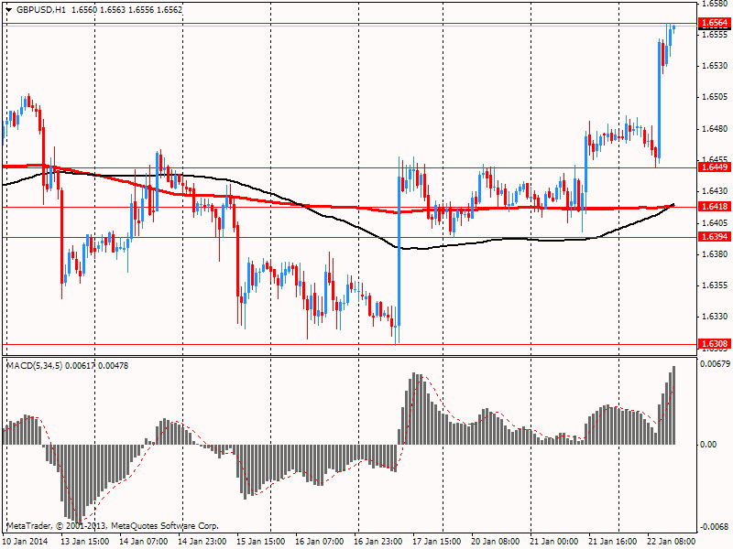Select the 1.6394 red price level label
Screen dimensions: 733x549
pos(714,237)
